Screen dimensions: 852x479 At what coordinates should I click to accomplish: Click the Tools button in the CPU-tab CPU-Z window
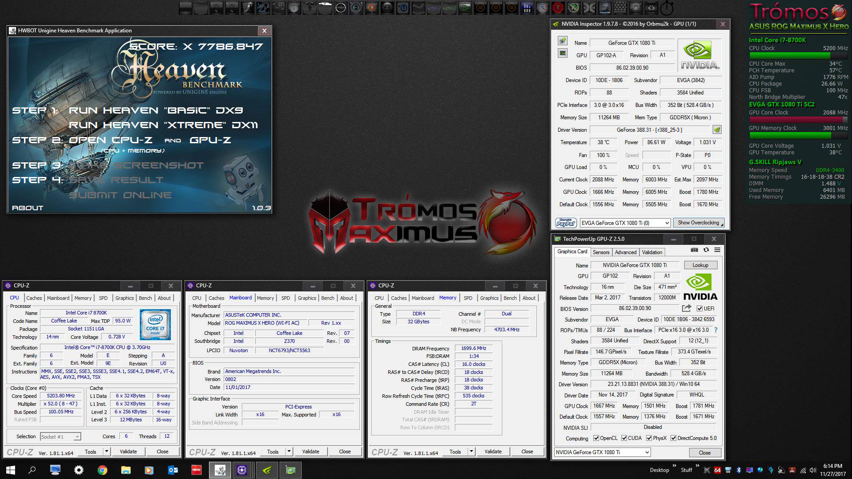click(91, 452)
